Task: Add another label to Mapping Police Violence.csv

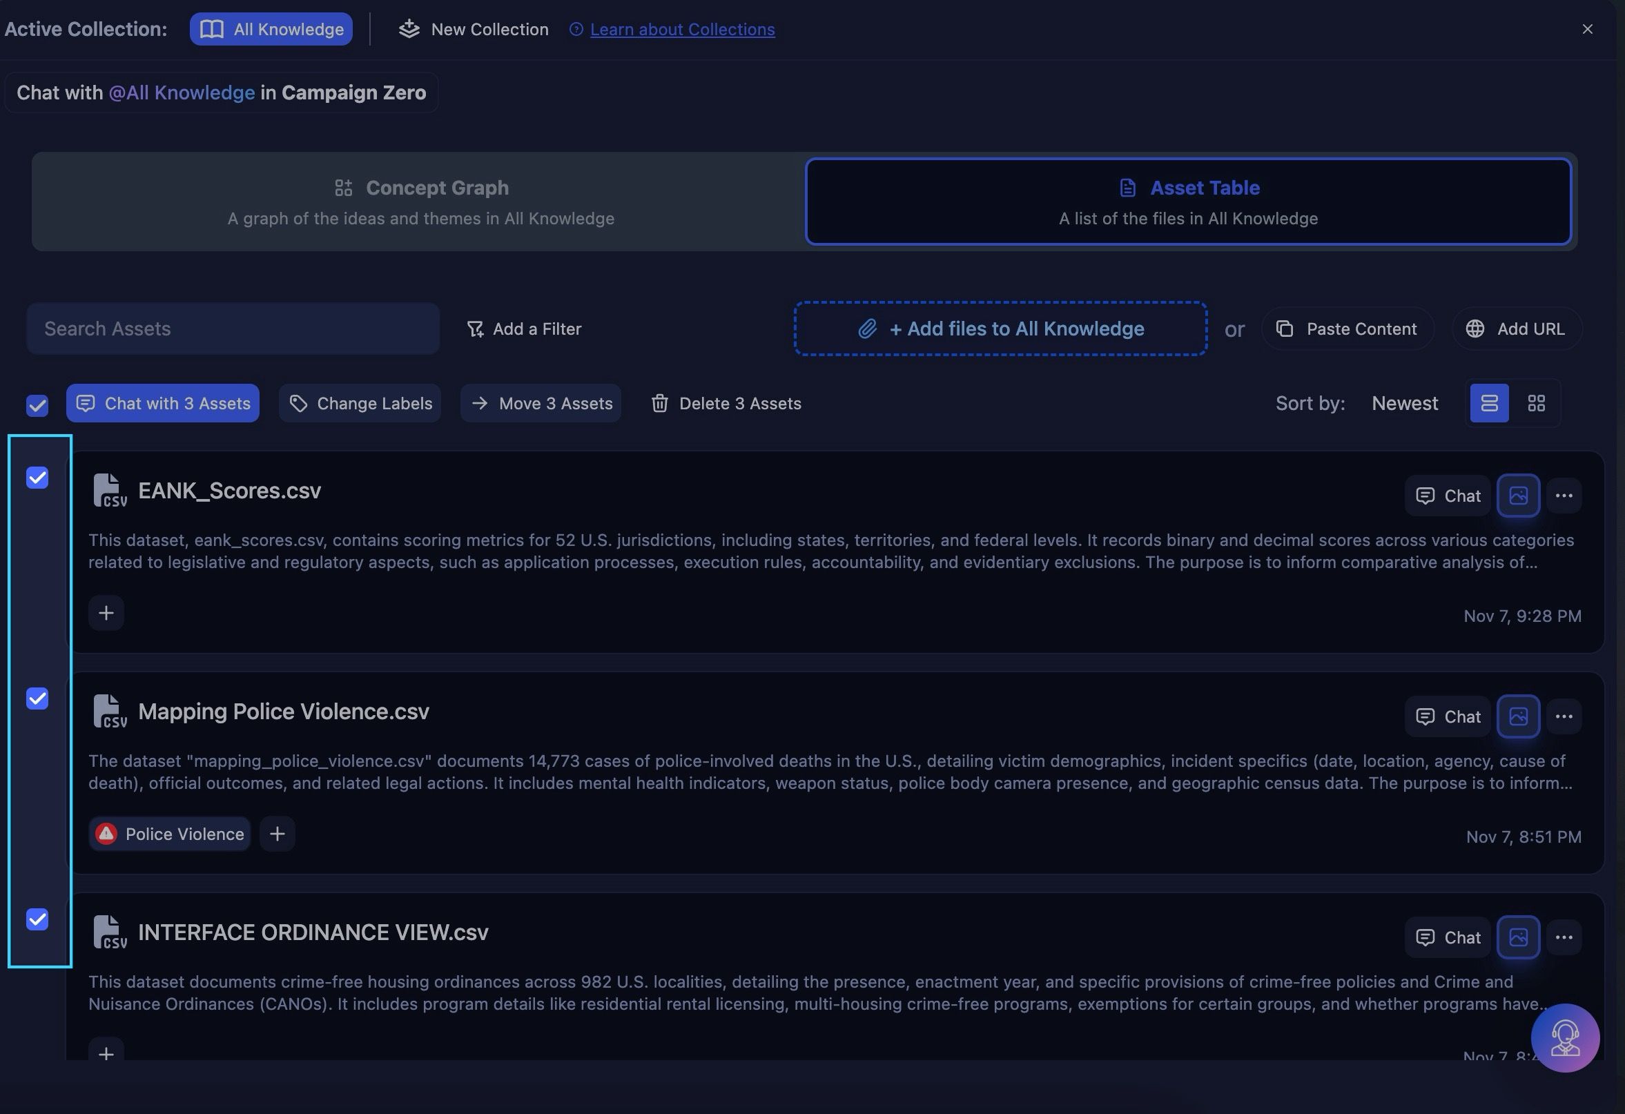Action: pos(278,834)
